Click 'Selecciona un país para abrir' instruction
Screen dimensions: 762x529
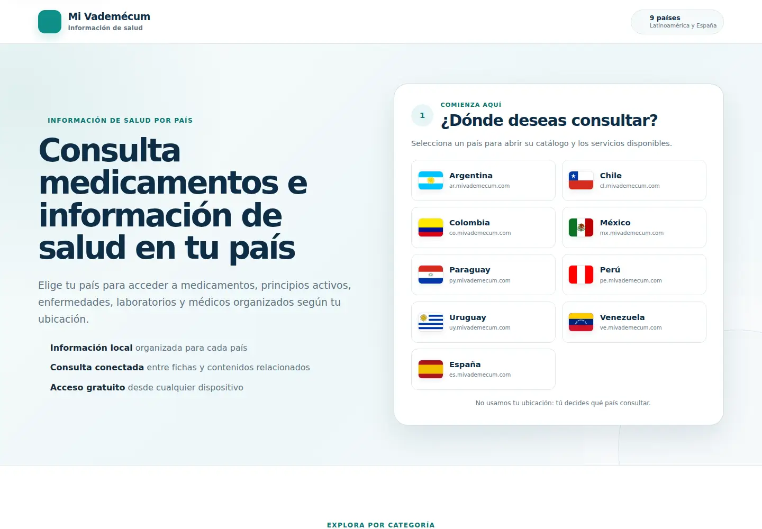coord(541,143)
